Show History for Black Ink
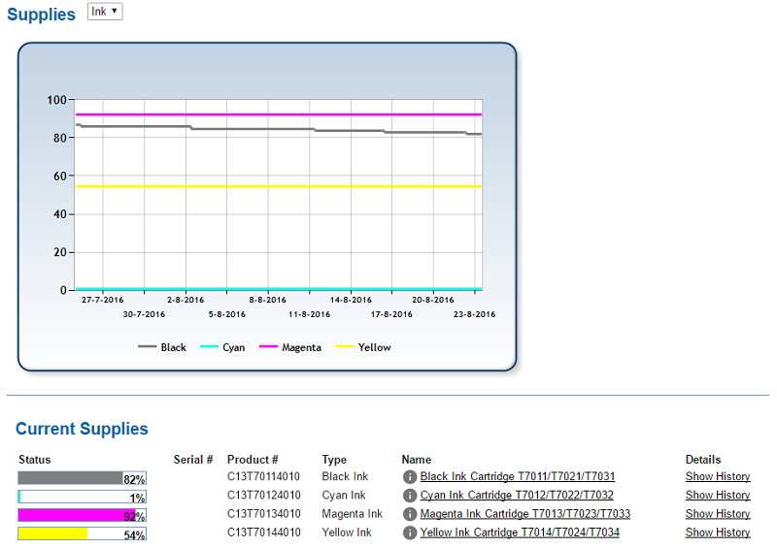Image resolution: width=777 pixels, height=548 pixels. click(x=717, y=477)
